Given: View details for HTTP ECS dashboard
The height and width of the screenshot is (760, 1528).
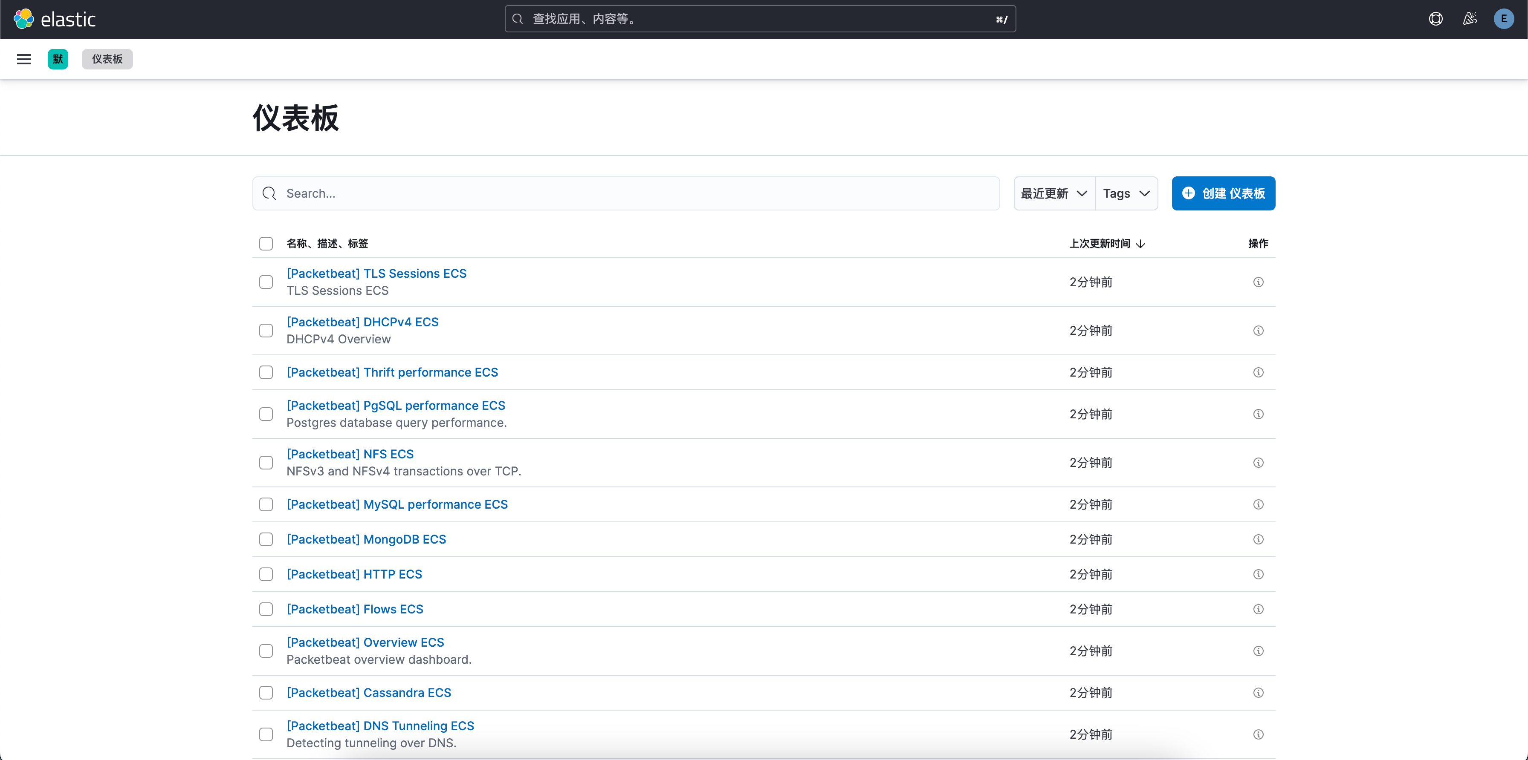Looking at the screenshot, I should [1258, 574].
